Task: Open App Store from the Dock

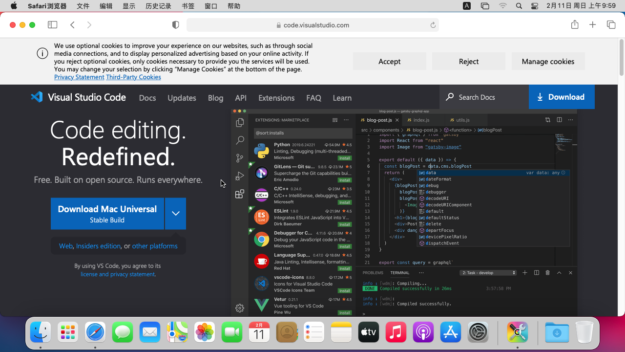Action: click(x=451, y=333)
